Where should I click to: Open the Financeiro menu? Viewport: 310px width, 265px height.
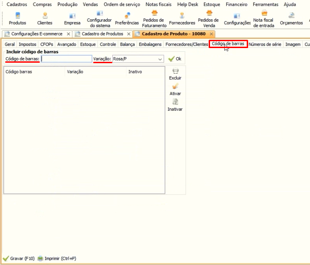237,4
